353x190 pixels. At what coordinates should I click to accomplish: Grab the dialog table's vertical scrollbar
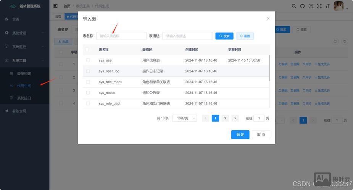pos(269,68)
